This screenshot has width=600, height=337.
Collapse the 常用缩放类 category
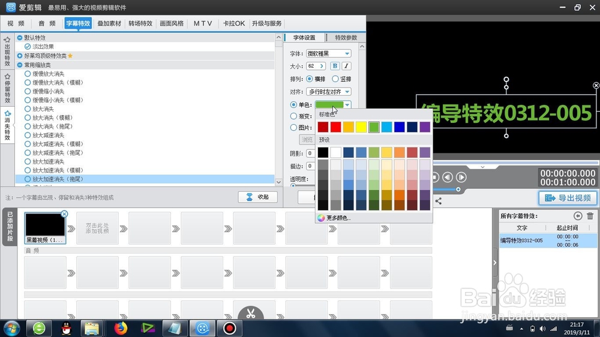coord(20,65)
